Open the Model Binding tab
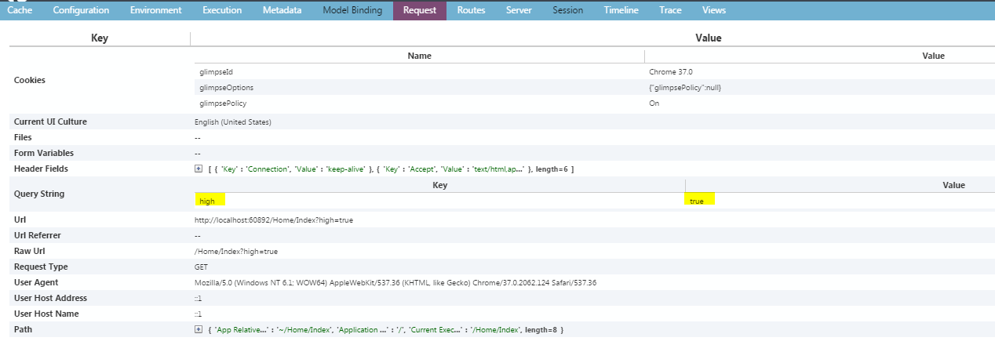 pos(352,10)
